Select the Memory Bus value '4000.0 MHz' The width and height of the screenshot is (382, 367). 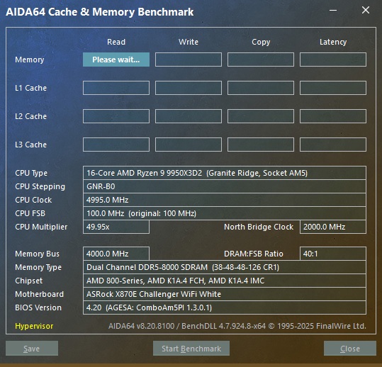point(116,254)
